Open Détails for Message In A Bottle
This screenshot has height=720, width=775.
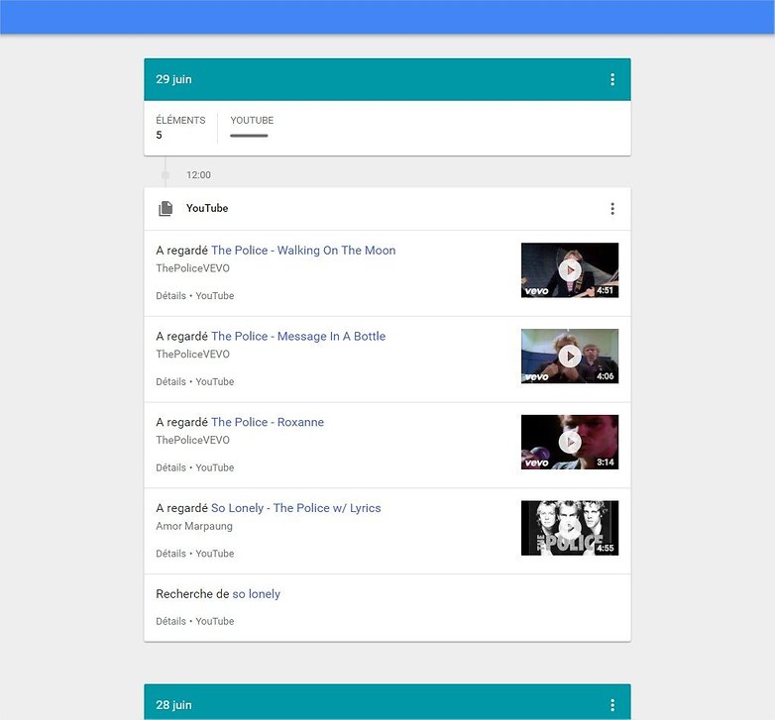point(170,381)
